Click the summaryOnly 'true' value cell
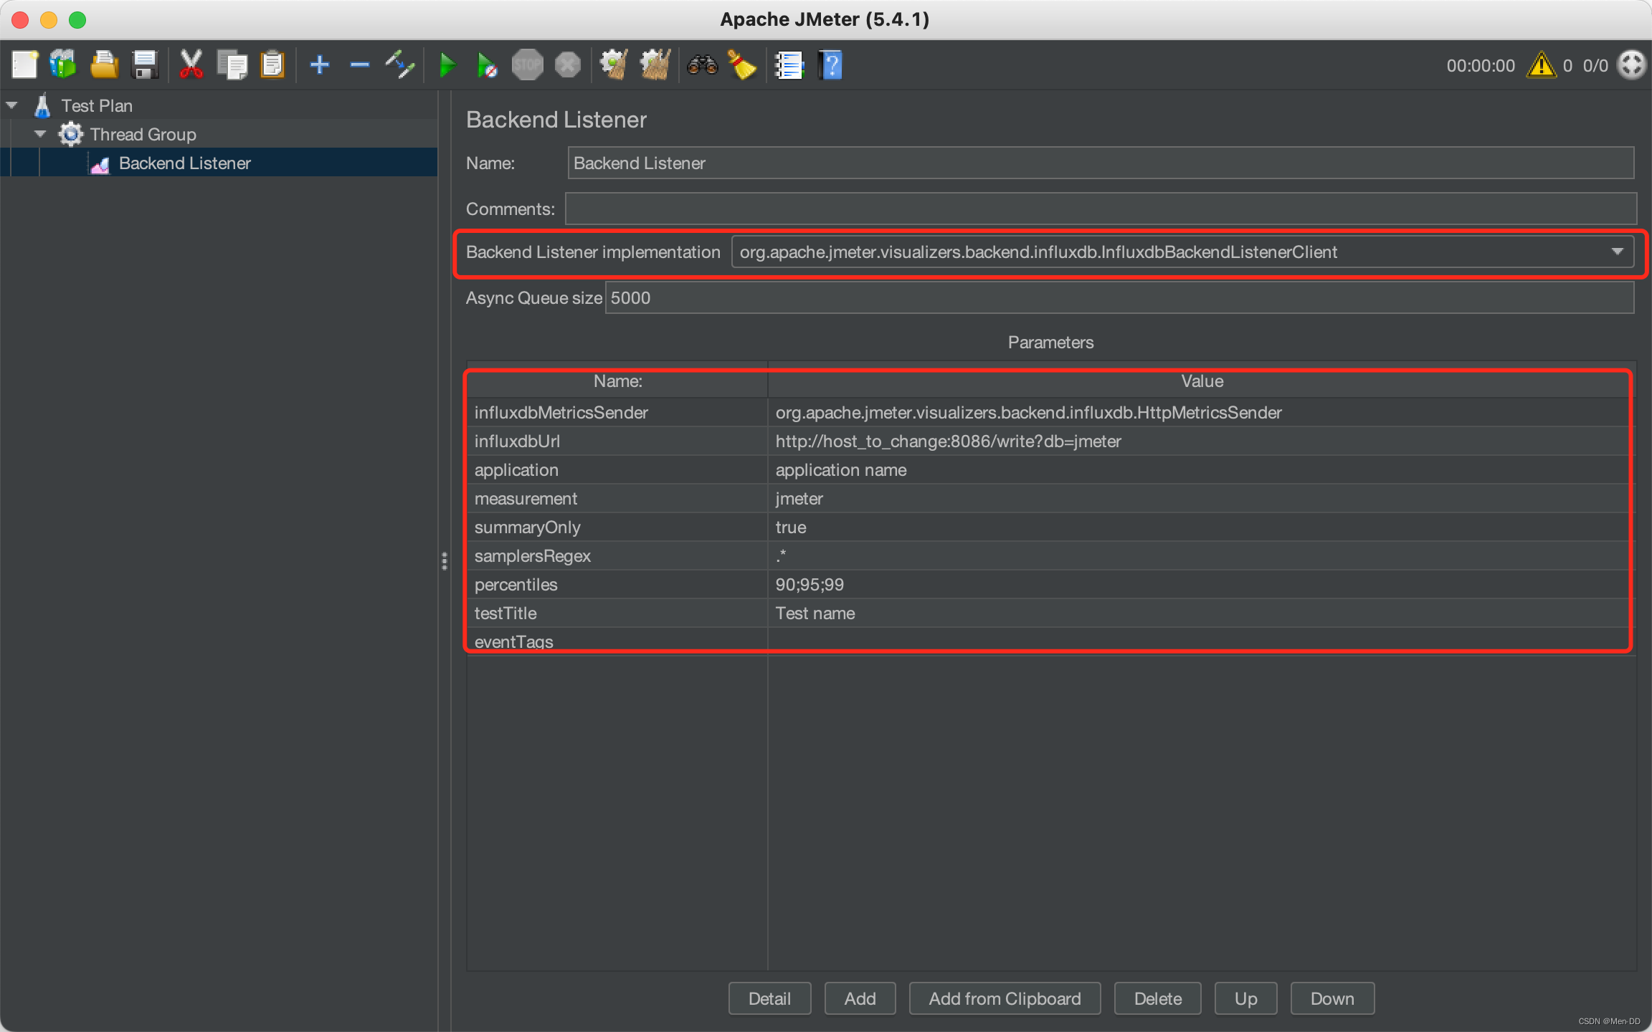 click(x=1202, y=527)
